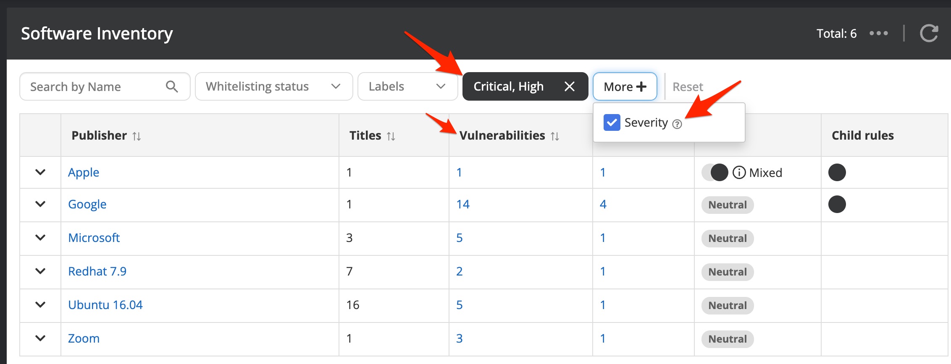
Task: Open the Whitelisting status dropdown
Action: tap(274, 86)
